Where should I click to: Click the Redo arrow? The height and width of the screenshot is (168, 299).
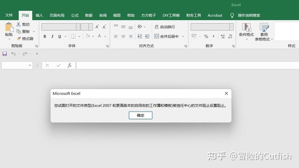click(x=25, y=54)
